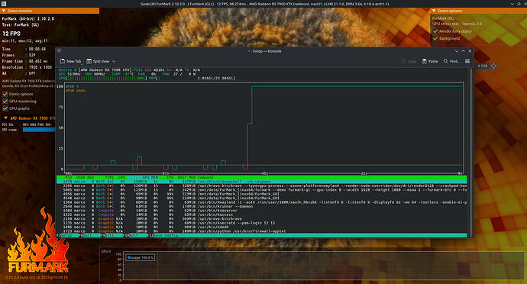This screenshot has width=527, height=284.
Task: Click the FurMark GPU usage blue bar
Action: pos(39,130)
